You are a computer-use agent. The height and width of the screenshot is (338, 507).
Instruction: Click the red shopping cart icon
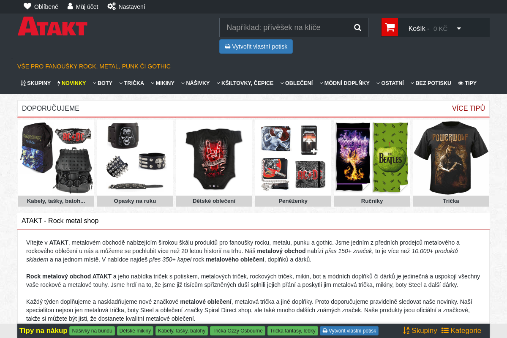coord(390,27)
